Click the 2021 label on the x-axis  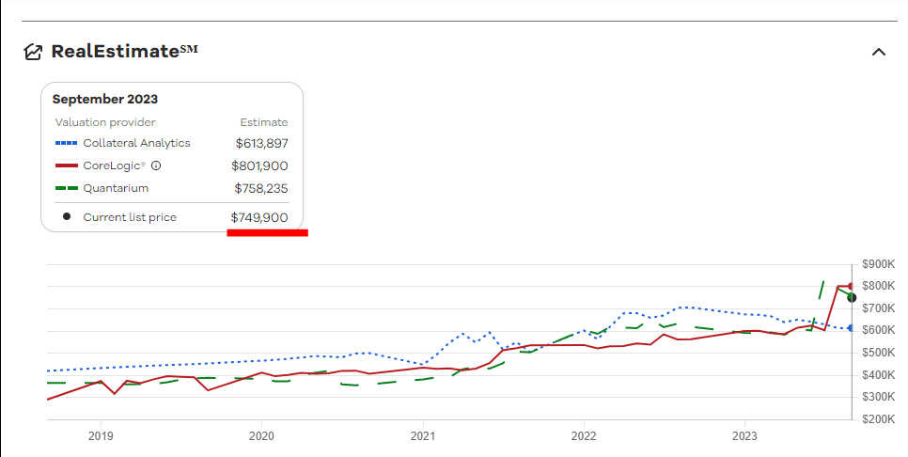click(423, 436)
